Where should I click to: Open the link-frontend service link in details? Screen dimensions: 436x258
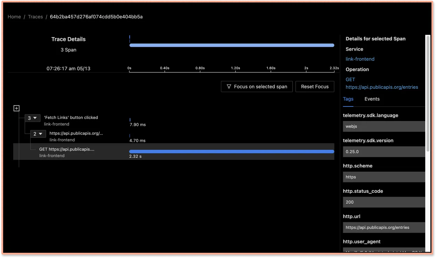tap(360, 59)
